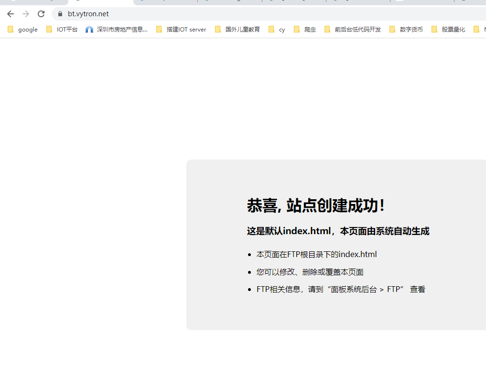Open the 爬虫 bookmark folder

(x=305, y=30)
